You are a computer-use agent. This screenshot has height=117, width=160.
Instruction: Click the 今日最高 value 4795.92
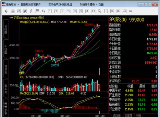[152, 48]
